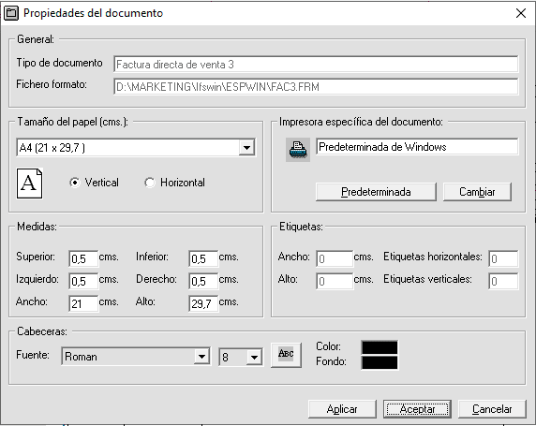Screen dimensions: 536x426
Task: Click the Izquierdo margin input field
Action: click(83, 281)
